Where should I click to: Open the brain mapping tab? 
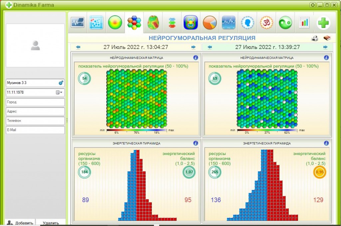[153, 22]
